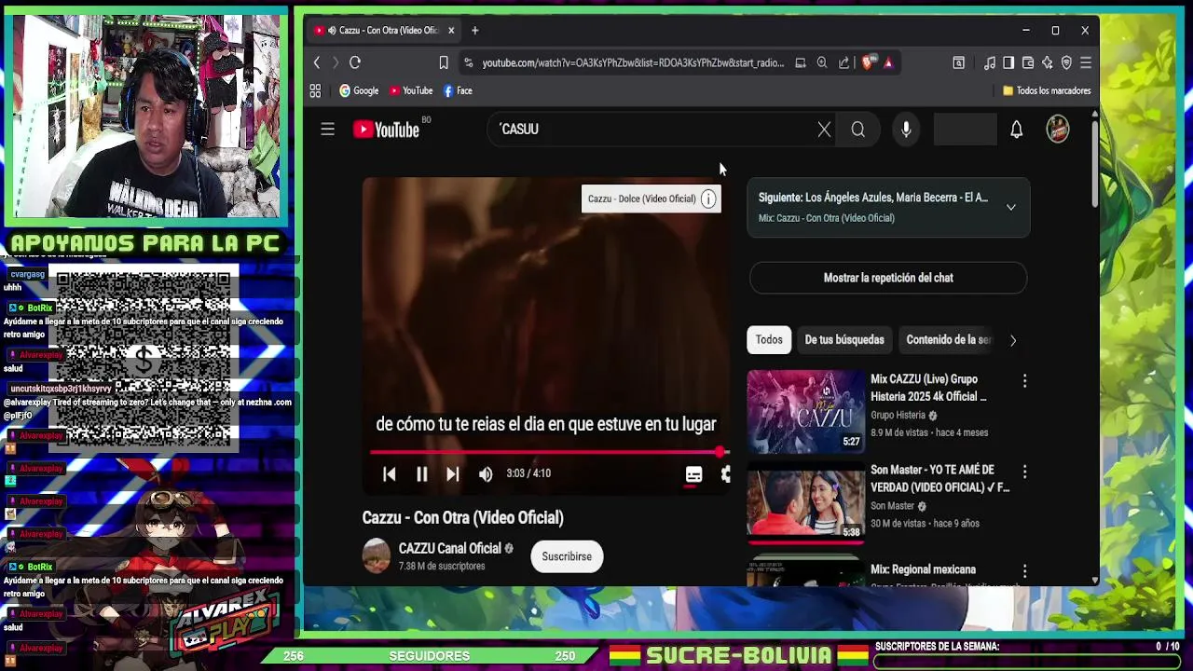Go to YouTube home via logo
This screenshot has height=671, width=1193.
click(387, 130)
